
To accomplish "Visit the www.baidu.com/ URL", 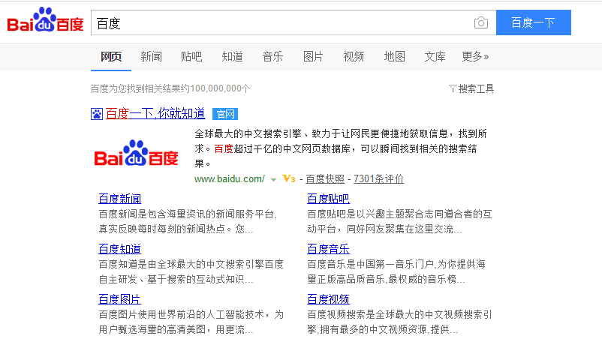I will click(230, 178).
